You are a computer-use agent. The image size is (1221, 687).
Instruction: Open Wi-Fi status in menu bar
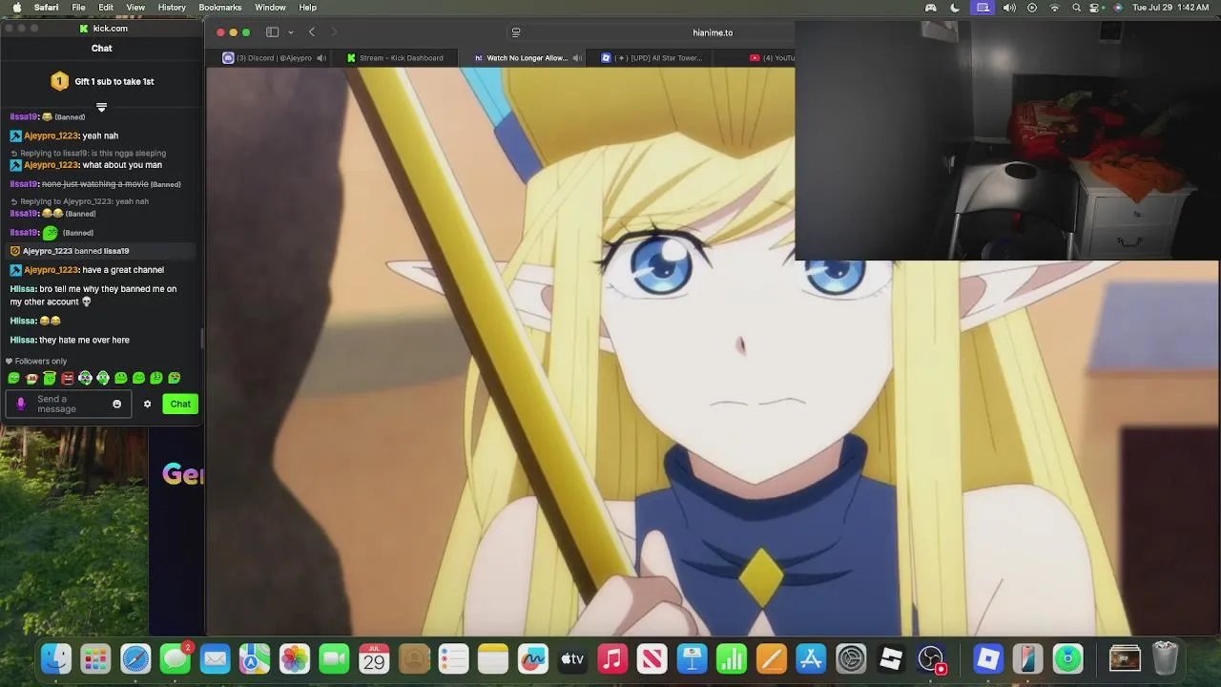tap(1054, 8)
